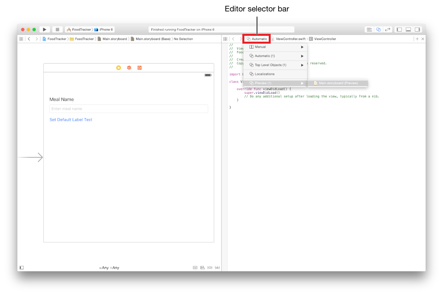
Task: Toggle the Navigator pane
Action: click(x=399, y=30)
